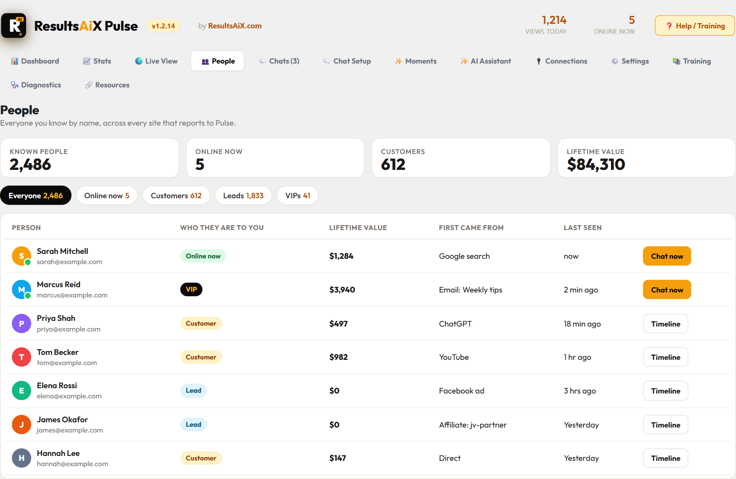Click Marcus Reid's avatar
The width and height of the screenshot is (736, 479).
pyautogui.click(x=22, y=289)
